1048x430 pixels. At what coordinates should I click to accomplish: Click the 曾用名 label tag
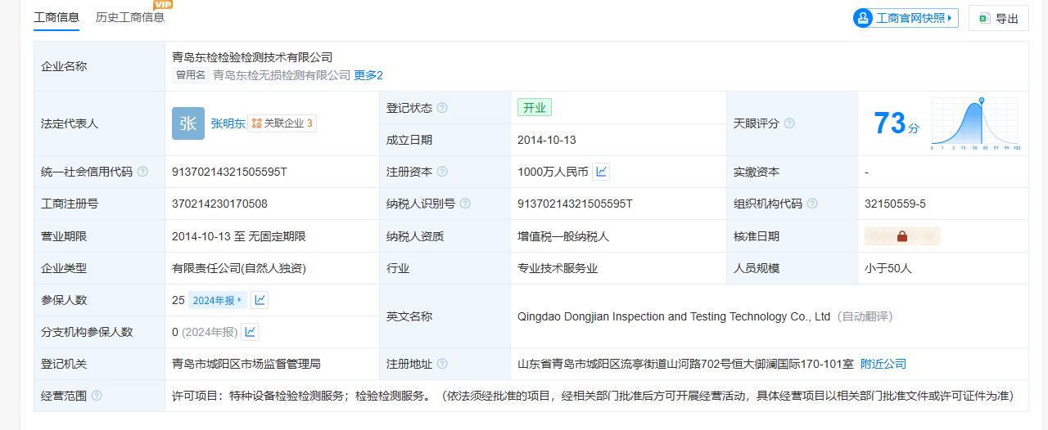tap(191, 75)
